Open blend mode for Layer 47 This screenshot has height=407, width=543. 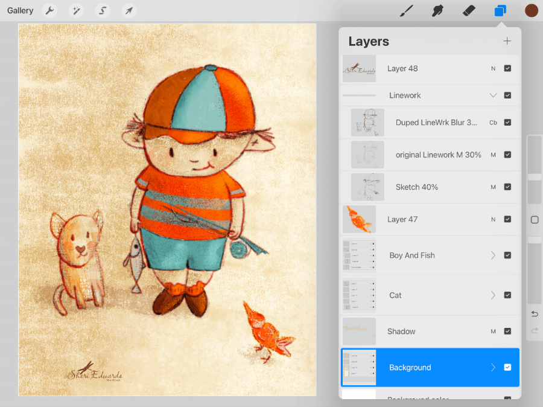[493, 219]
